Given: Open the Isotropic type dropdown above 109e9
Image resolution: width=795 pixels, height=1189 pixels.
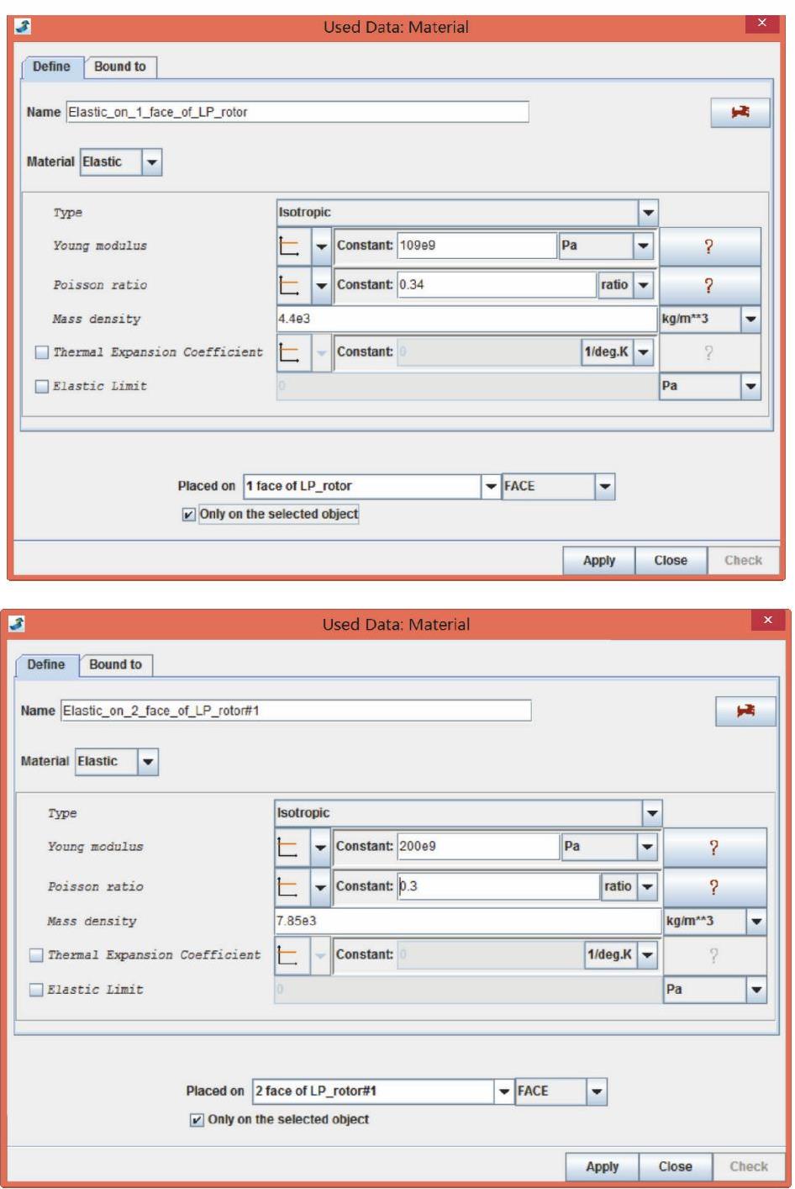Looking at the screenshot, I should click(x=648, y=213).
